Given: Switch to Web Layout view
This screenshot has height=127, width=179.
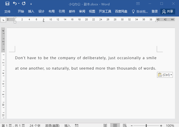Looking at the screenshot, I should coord(125,125).
